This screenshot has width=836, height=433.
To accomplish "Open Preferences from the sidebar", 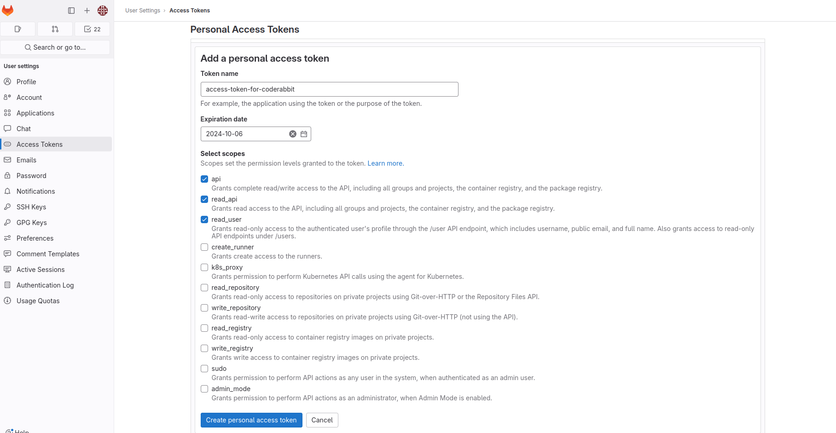I will click(x=34, y=238).
